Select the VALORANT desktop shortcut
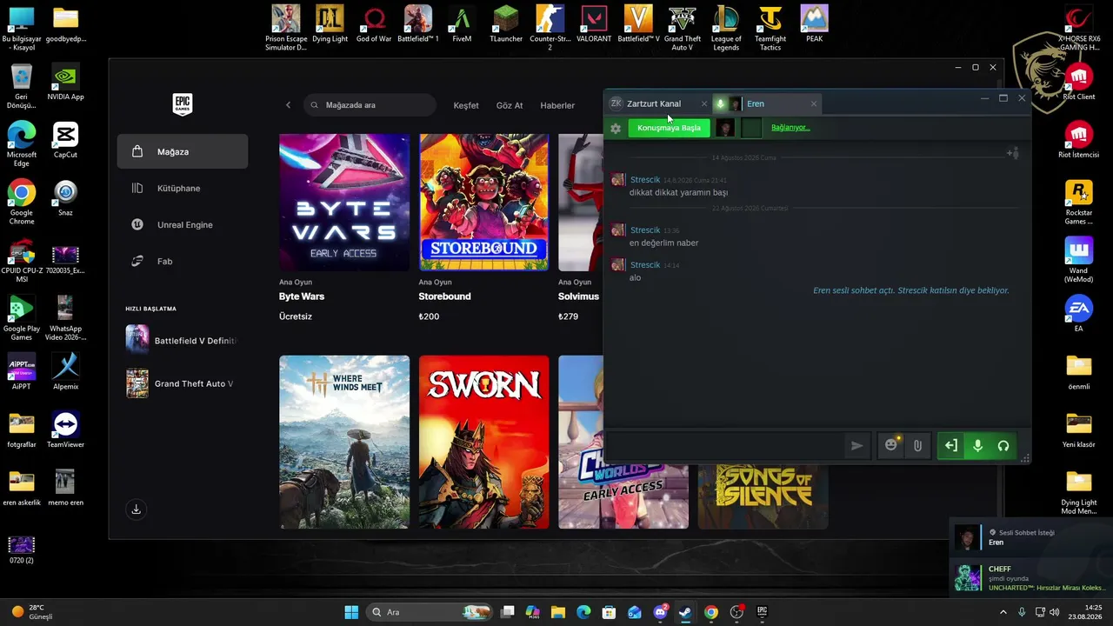The height and width of the screenshot is (626, 1113). tap(594, 23)
